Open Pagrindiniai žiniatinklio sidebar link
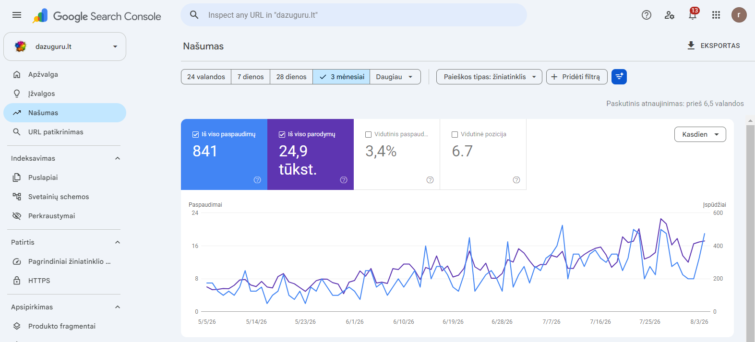Screen dimensions: 755x342 65,261
